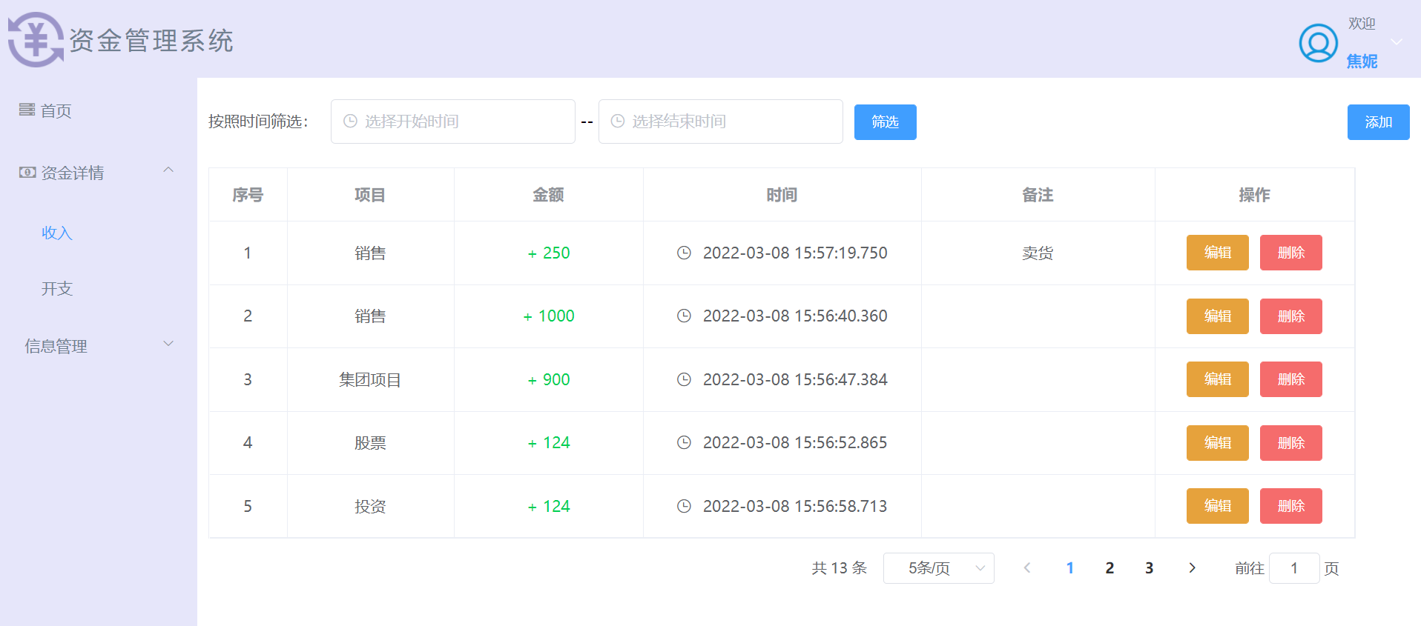Delete the row 1 销售 +250 record
Viewport: 1421px width, 626px height.
(x=1290, y=253)
